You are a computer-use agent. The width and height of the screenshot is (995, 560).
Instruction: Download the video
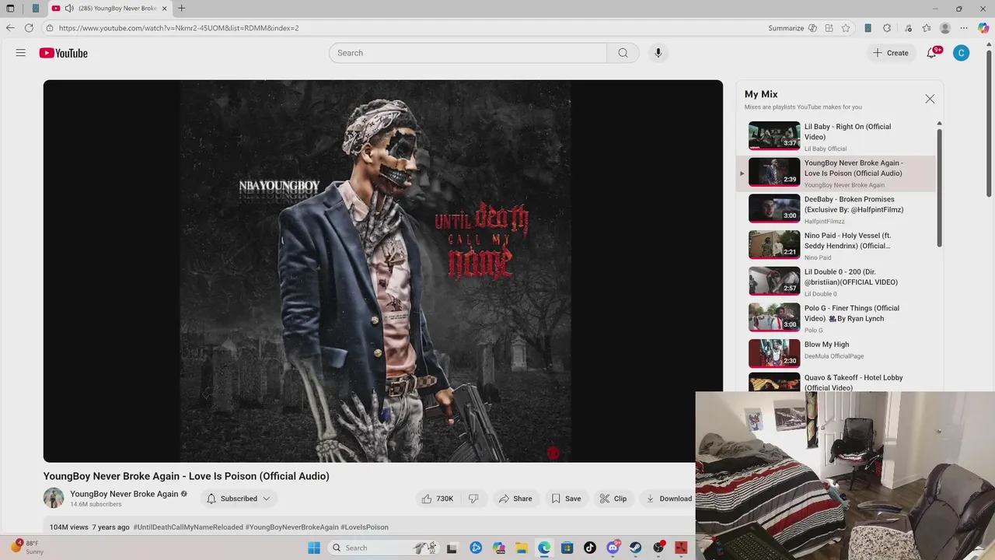coord(668,499)
